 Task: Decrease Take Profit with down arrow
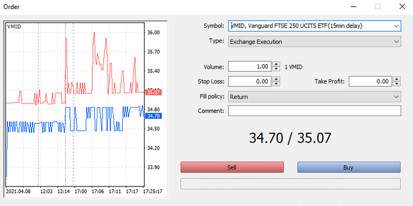pyautogui.click(x=397, y=84)
